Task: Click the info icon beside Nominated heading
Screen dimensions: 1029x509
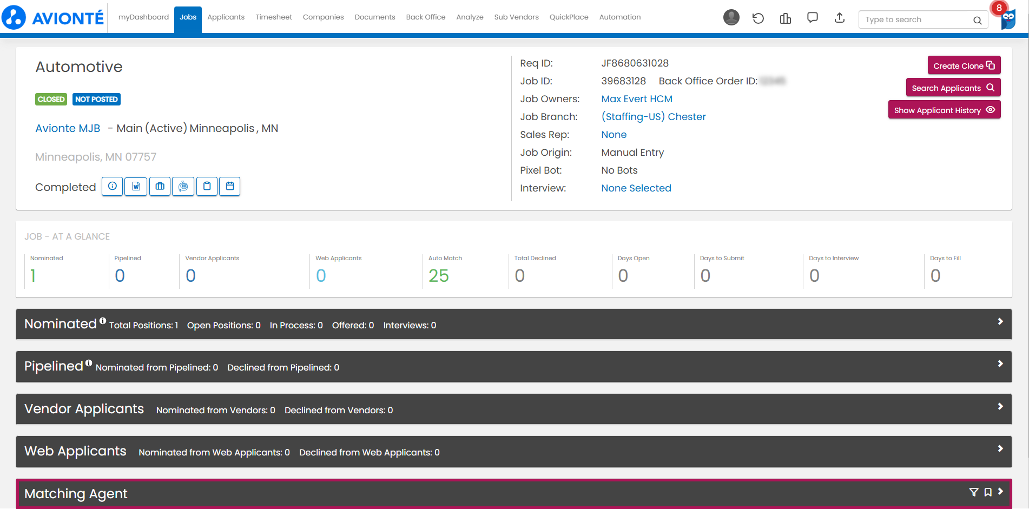Action: (103, 321)
